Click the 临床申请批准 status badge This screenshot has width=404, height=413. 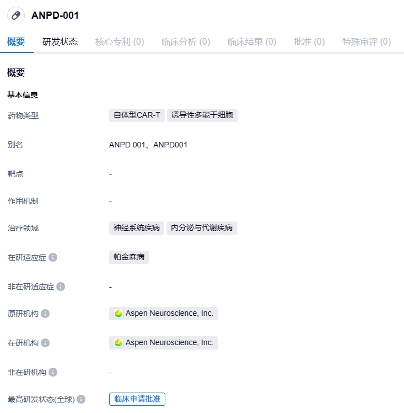[137, 399]
